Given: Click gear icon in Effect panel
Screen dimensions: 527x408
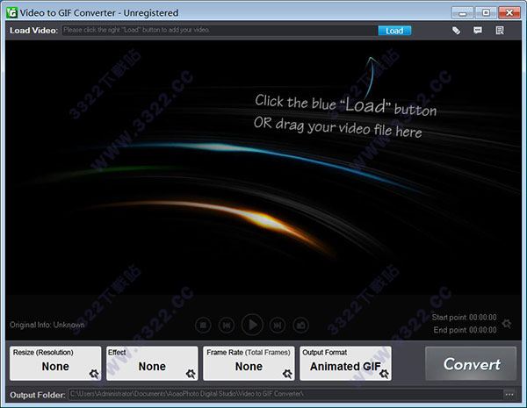Looking at the screenshot, I should pyautogui.click(x=191, y=374).
